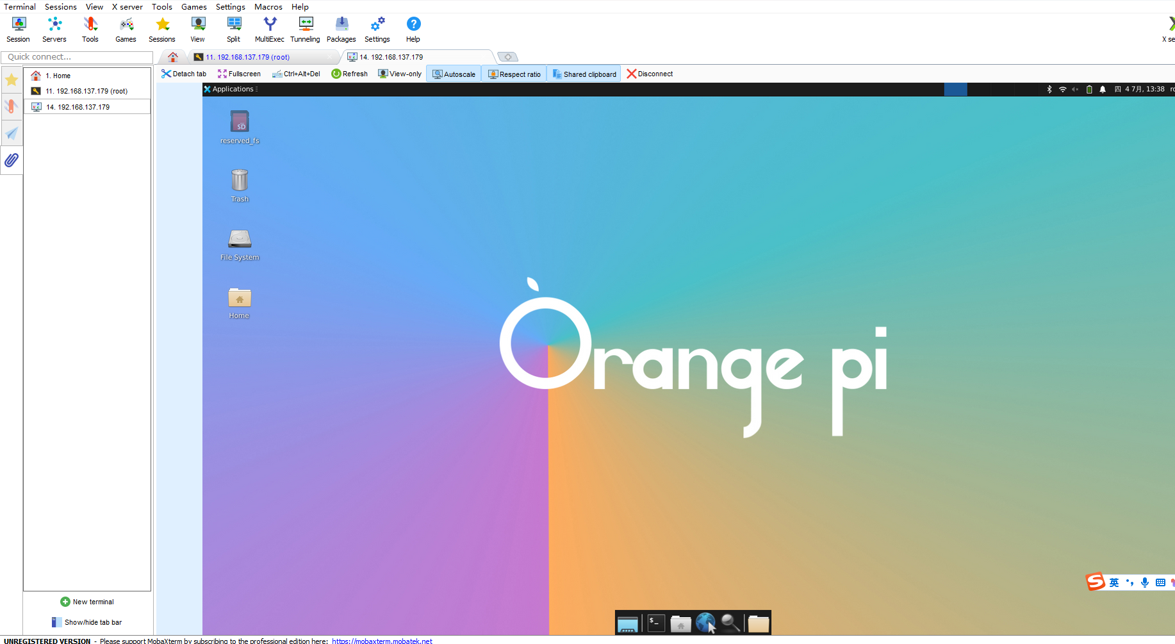Click the Sessions star toolbar icon
The width and height of the screenshot is (1175, 644).
coord(162,29)
